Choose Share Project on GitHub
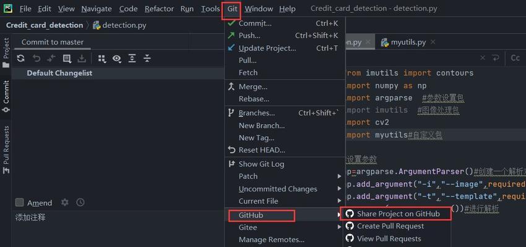 pyautogui.click(x=398, y=214)
